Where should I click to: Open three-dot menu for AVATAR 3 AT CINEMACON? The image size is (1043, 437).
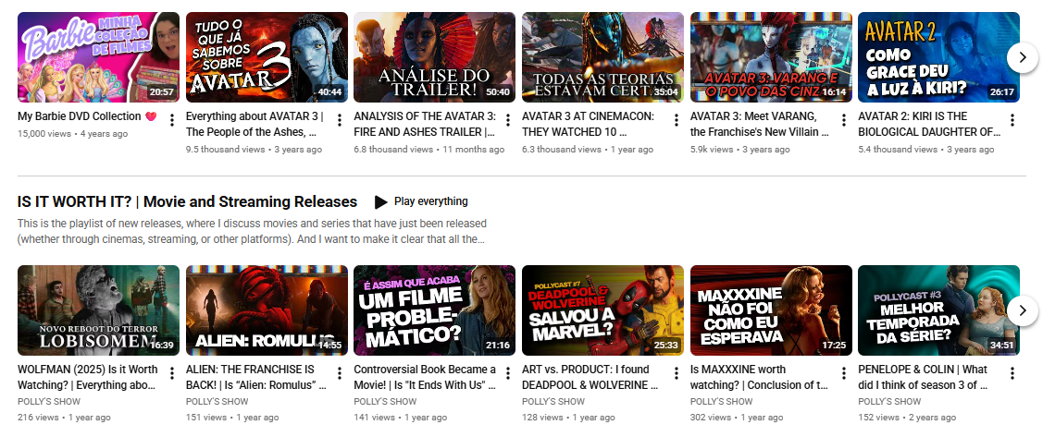(x=677, y=120)
